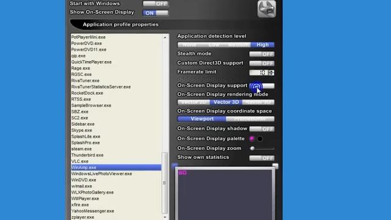This screenshot has height=220, width=391.
Task: Toggle Show own statistics switch
Action: 262,158
